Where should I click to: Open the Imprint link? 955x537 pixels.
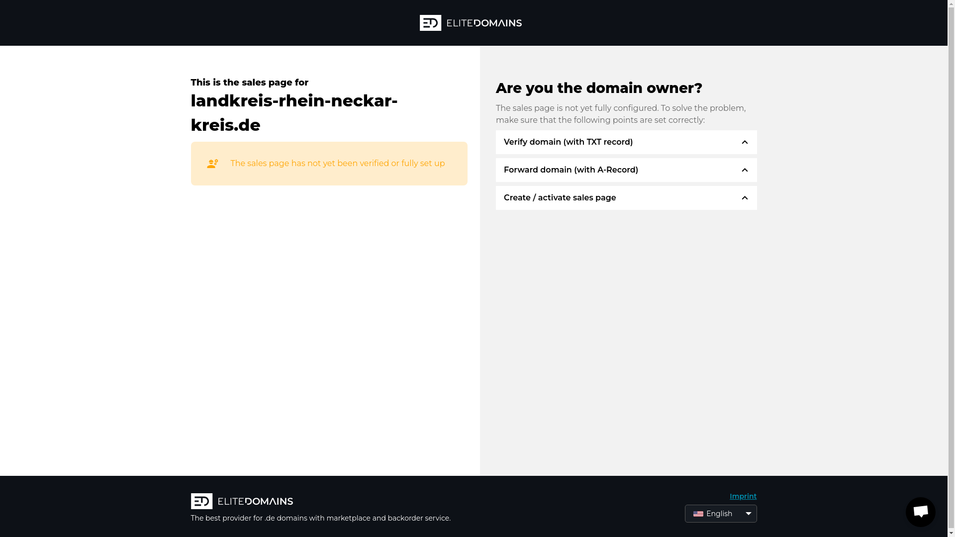(x=743, y=496)
